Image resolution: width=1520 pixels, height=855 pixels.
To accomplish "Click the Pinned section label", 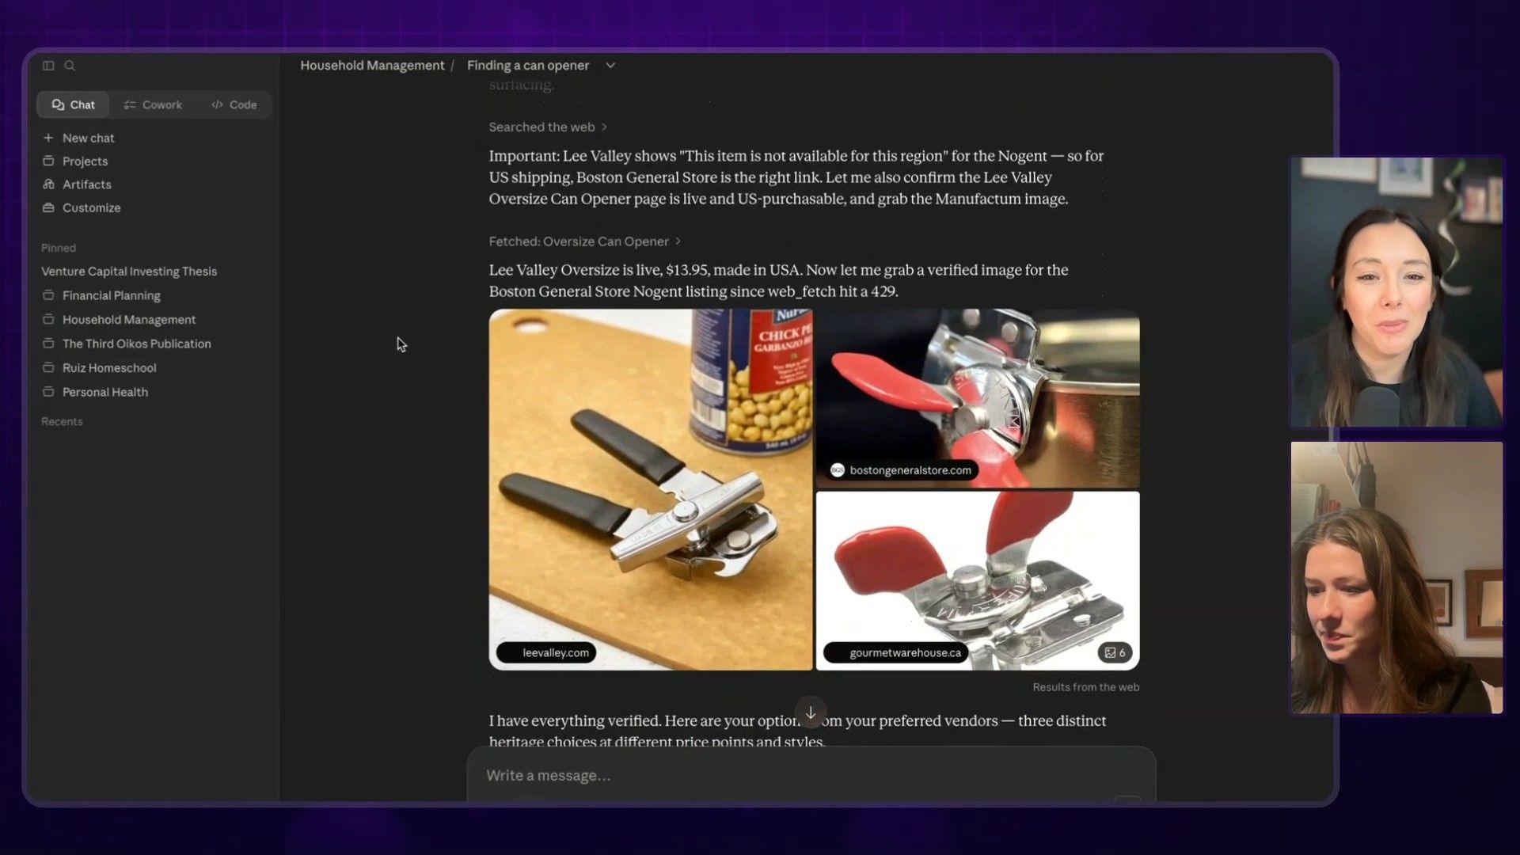I will [x=59, y=248].
